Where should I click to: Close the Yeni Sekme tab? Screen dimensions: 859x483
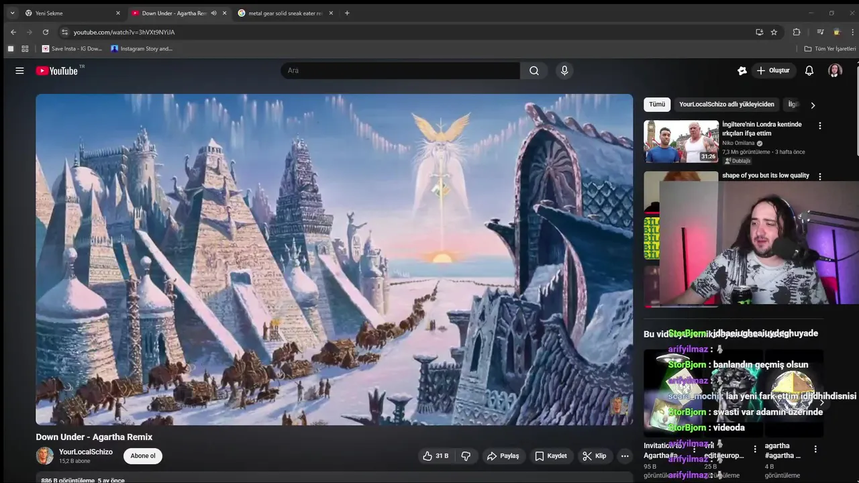(x=118, y=13)
